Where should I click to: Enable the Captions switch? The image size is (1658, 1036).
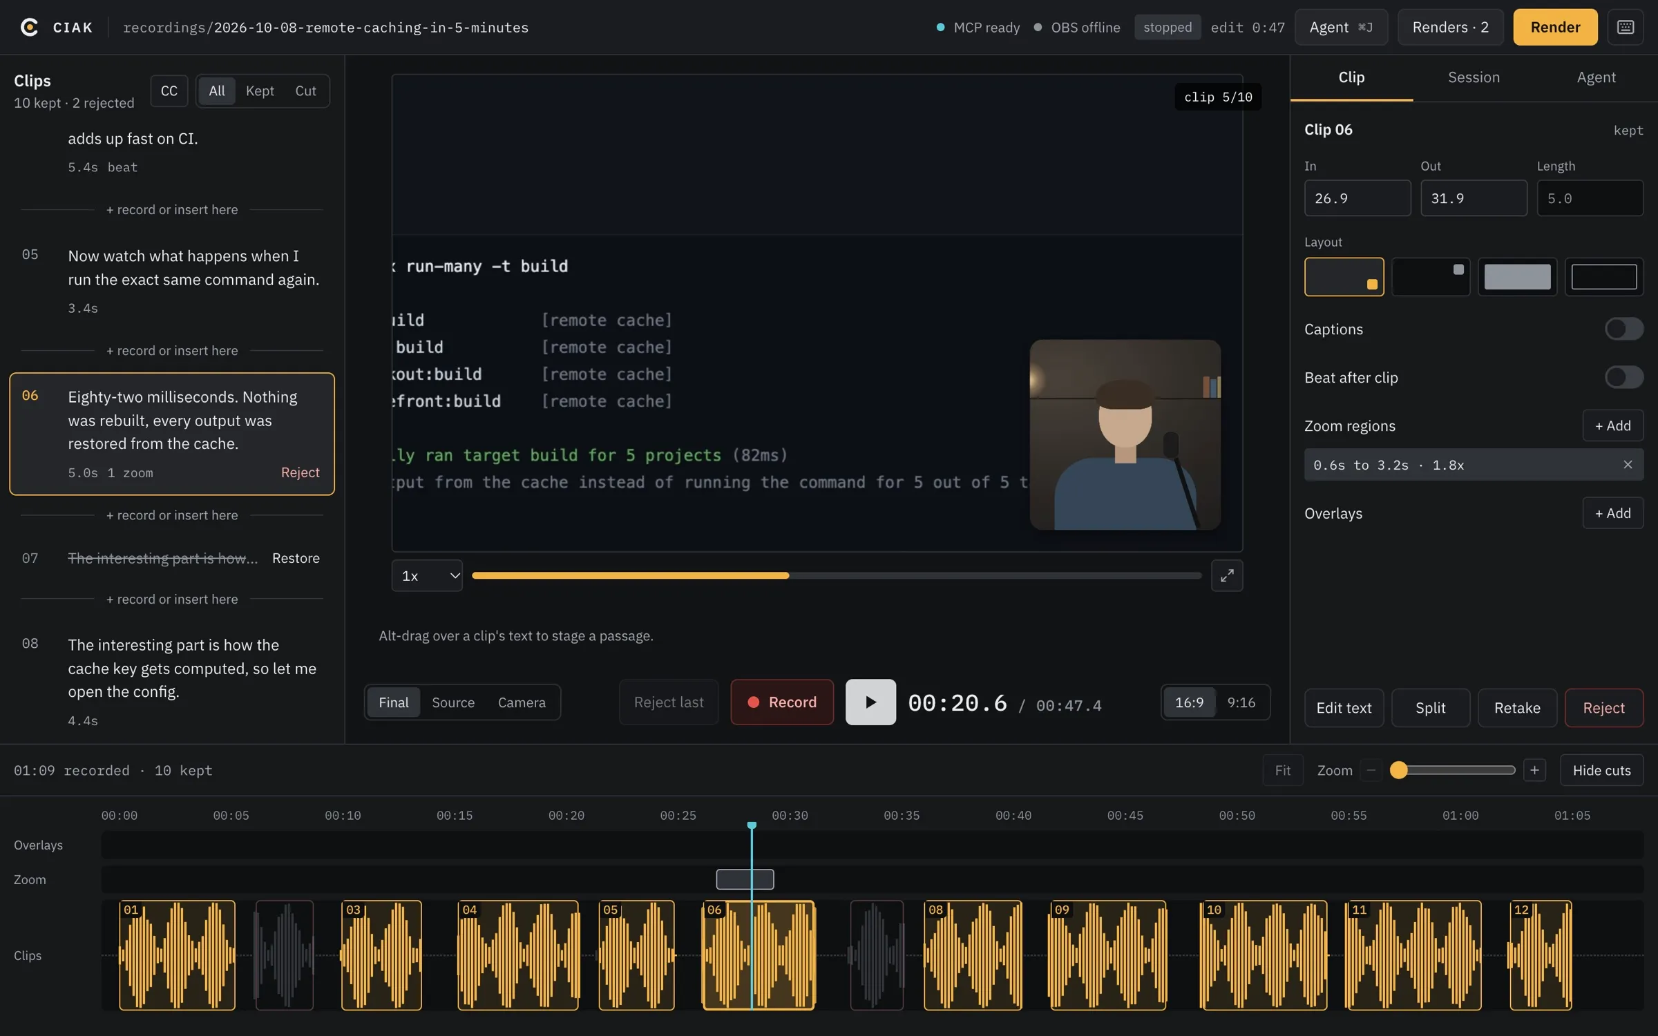[x=1623, y=329]
